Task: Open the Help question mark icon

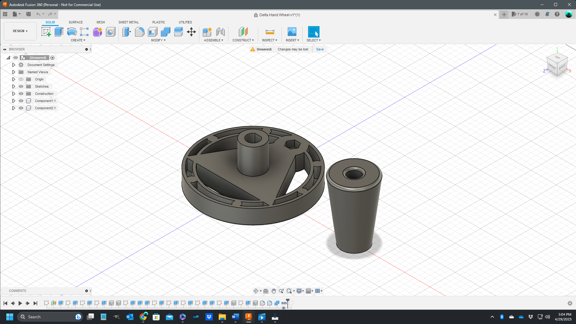Action: (x=557, y=14)
